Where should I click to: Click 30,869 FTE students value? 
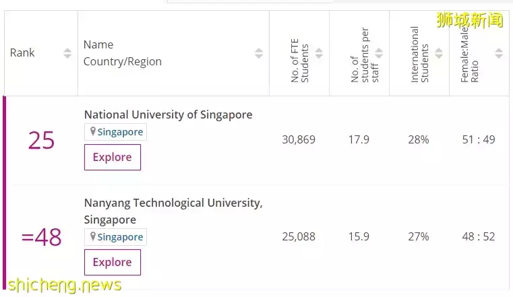(299, 140)
